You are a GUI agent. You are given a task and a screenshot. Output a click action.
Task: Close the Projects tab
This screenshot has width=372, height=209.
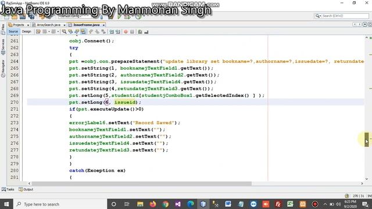pyautogui.click(x=28, y=25)
